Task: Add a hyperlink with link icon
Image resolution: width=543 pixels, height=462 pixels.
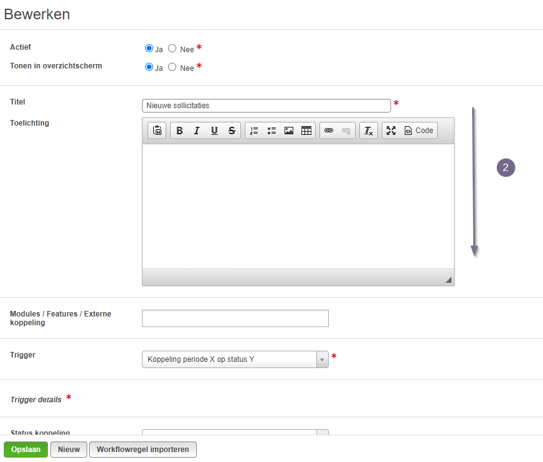Action: pyautogui.click(x=329, y=131)
